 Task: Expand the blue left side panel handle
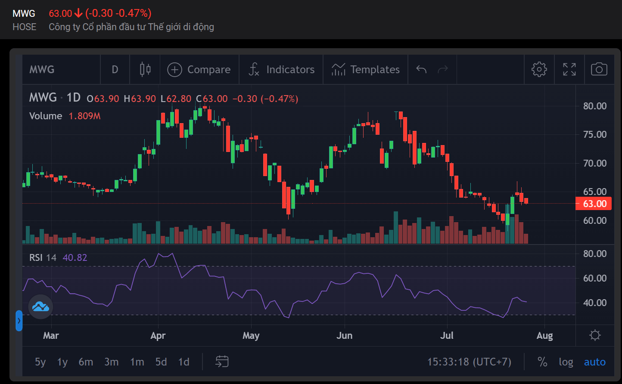click(19, 321)
